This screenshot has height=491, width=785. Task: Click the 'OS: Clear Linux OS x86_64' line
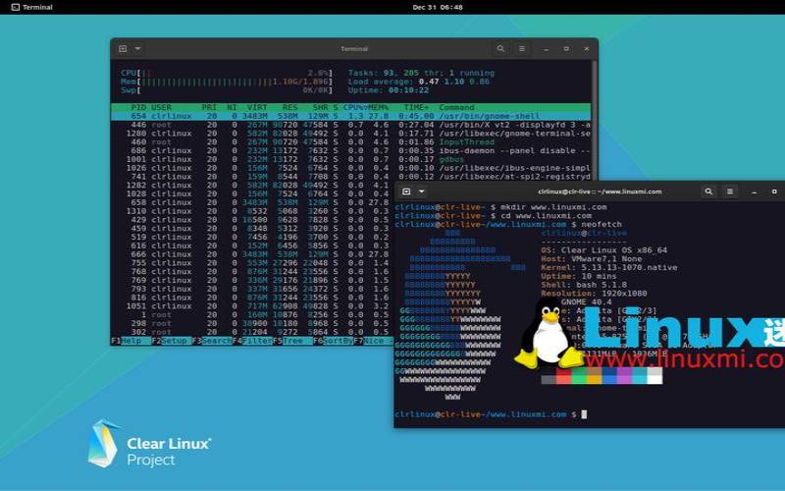604,250
